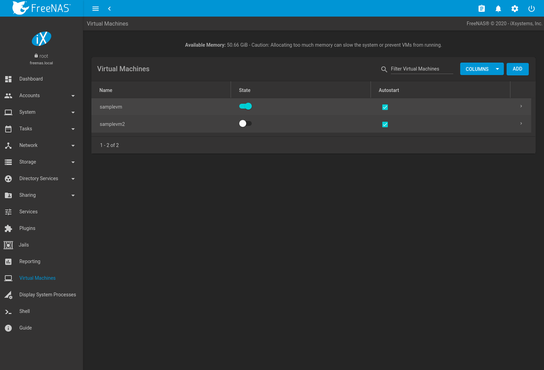The width and height of the screenshot is (544, 370).
Task: Click the search magnifier icon
Action: click(384, 69)
